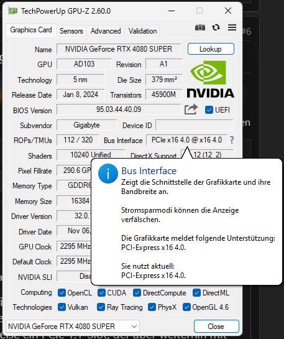Image resolution: width=284 pixels, height=339 pixels.
Task: Click the refresh arrows icon
Action: point(216,27)
